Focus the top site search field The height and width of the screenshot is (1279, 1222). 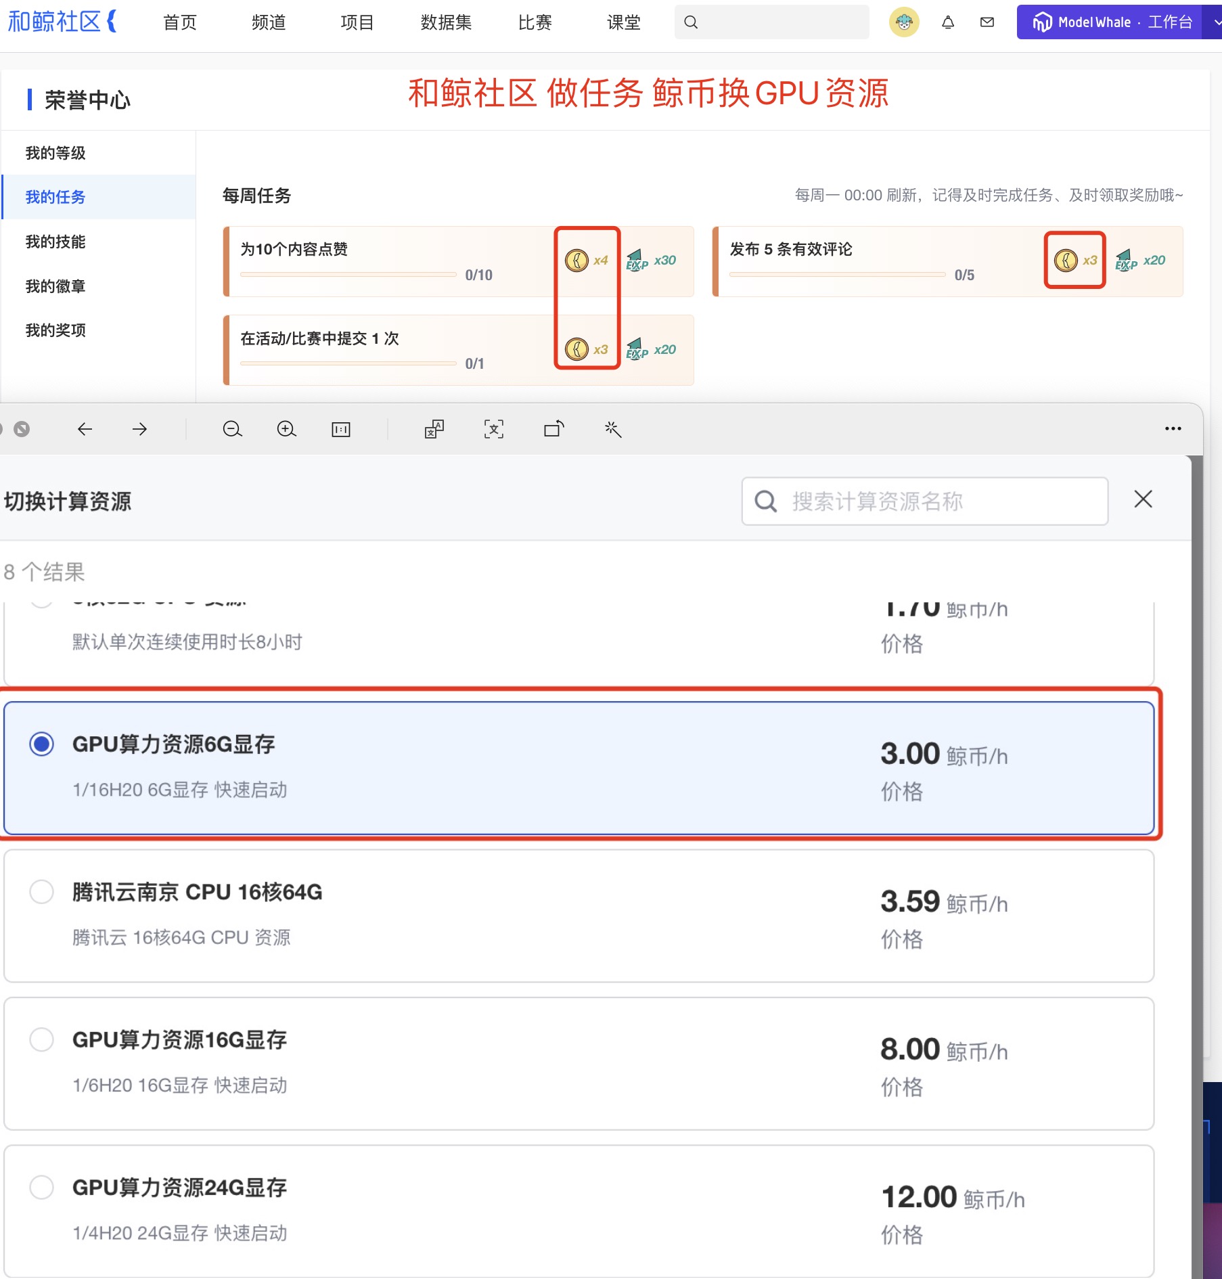(771, 22)
